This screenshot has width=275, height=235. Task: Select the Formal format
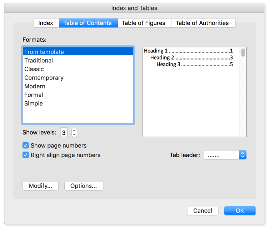(34, 95)
